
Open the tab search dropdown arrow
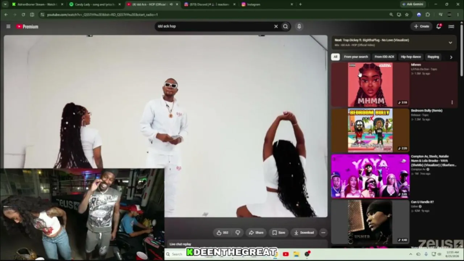click(5, 4)
